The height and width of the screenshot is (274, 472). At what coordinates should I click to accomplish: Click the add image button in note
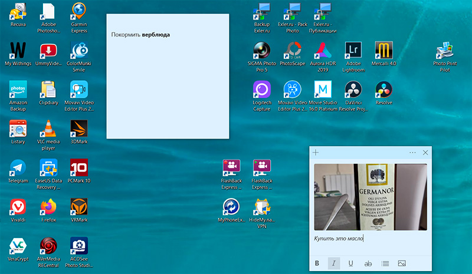click(x=402, y=263)
